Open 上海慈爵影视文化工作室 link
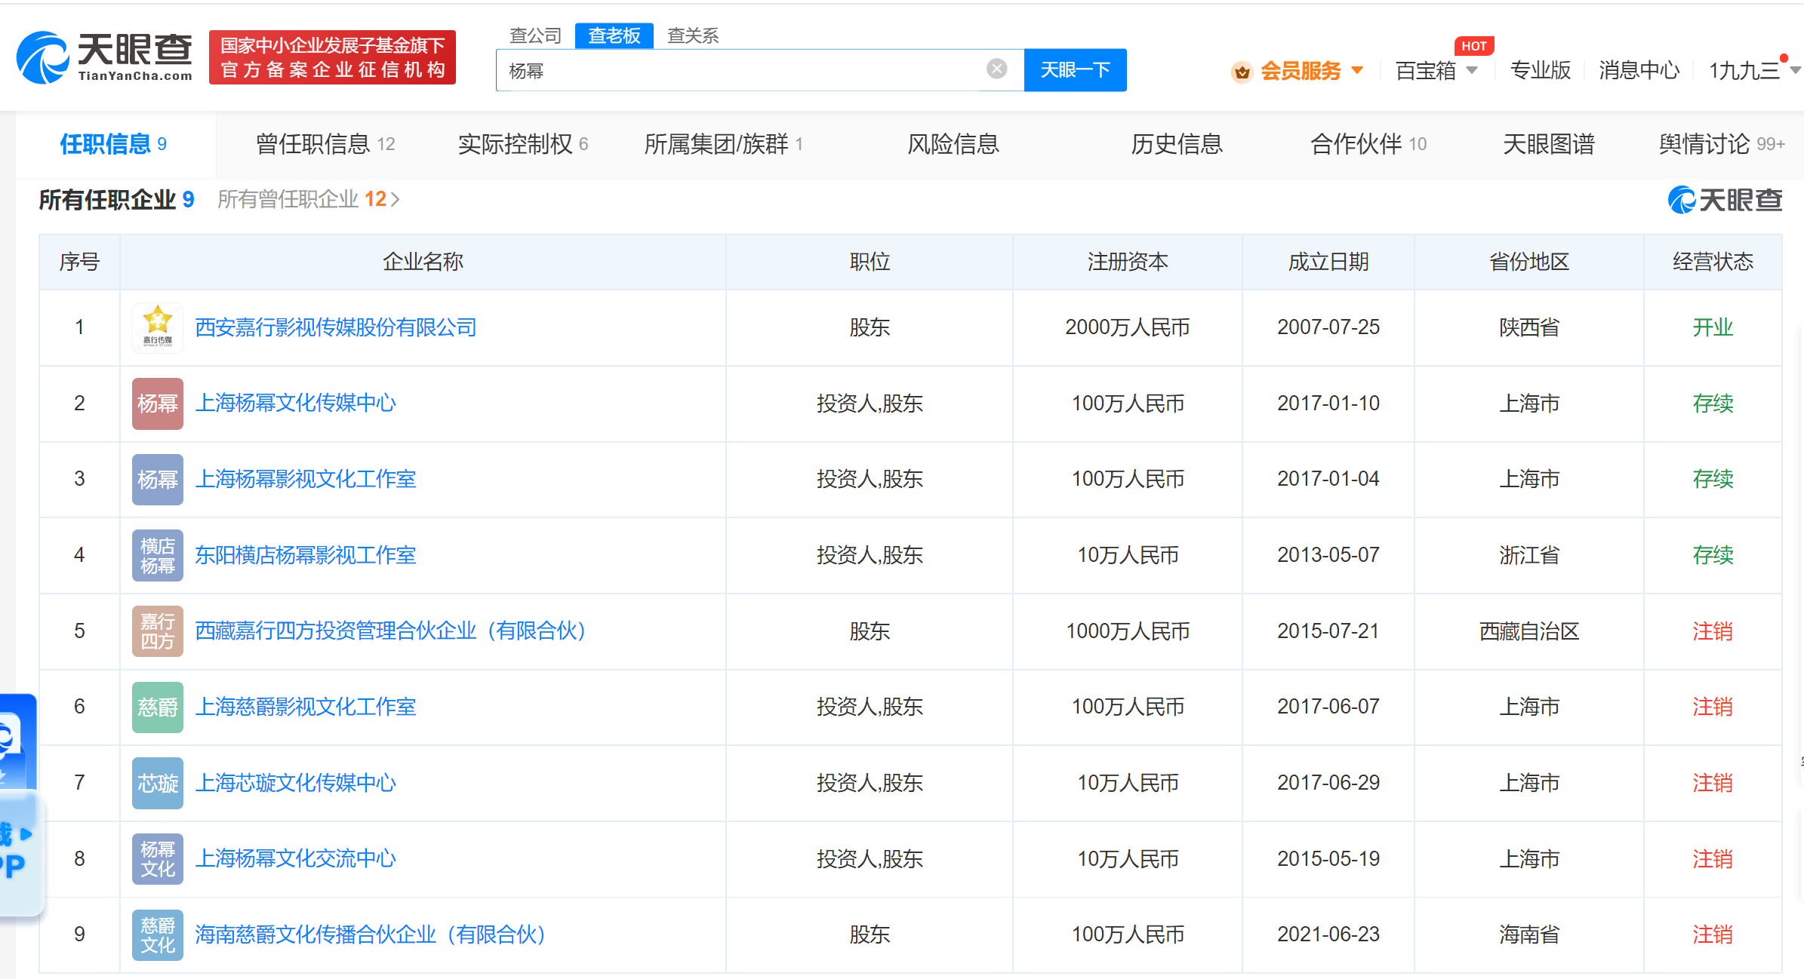Image resolution: width=1804 pixels, height=979 pixels. 306,707
